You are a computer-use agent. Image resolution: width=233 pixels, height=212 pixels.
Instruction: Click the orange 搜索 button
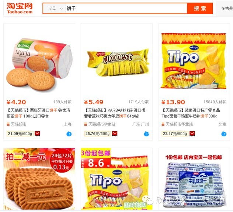(200, 8)
